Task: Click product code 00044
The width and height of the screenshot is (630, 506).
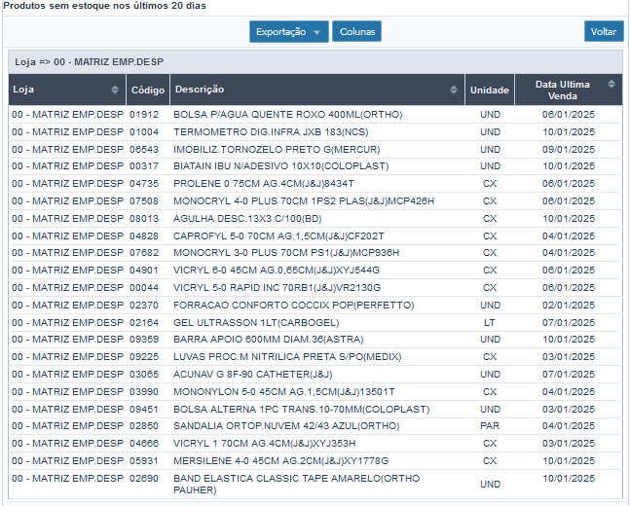Action: [144, 288]
